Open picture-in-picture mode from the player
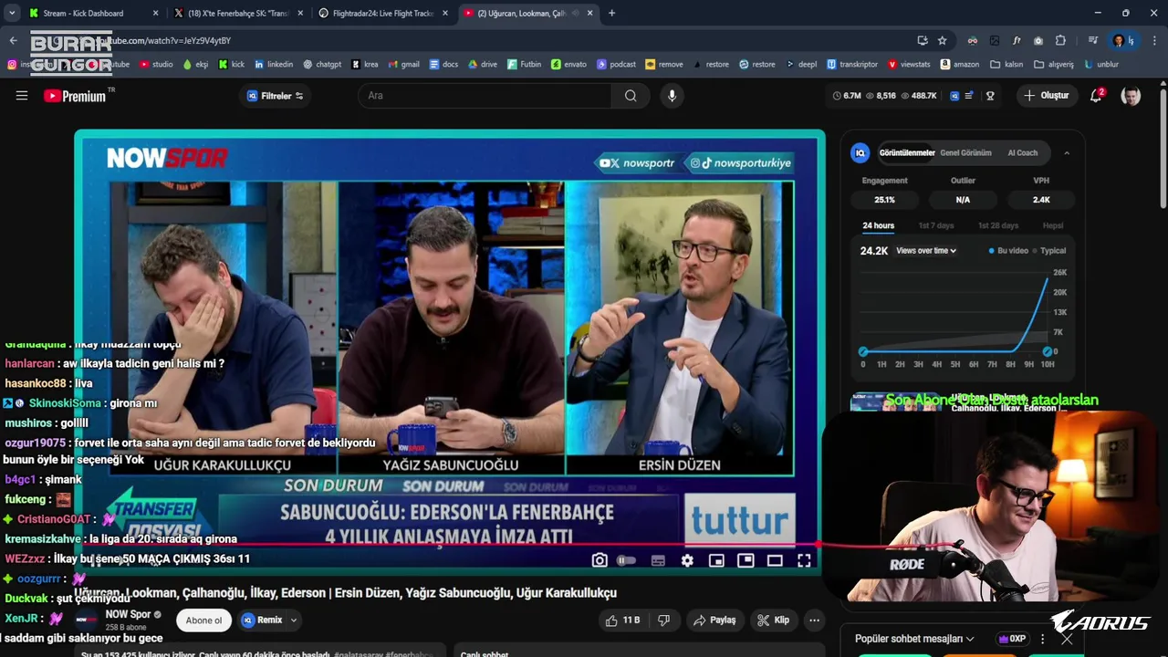Image resolution: width=1168 pixels, height=657 pixels. click(x=746, y=560)
